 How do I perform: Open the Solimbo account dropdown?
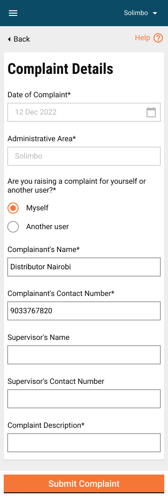tap(140, 13)
